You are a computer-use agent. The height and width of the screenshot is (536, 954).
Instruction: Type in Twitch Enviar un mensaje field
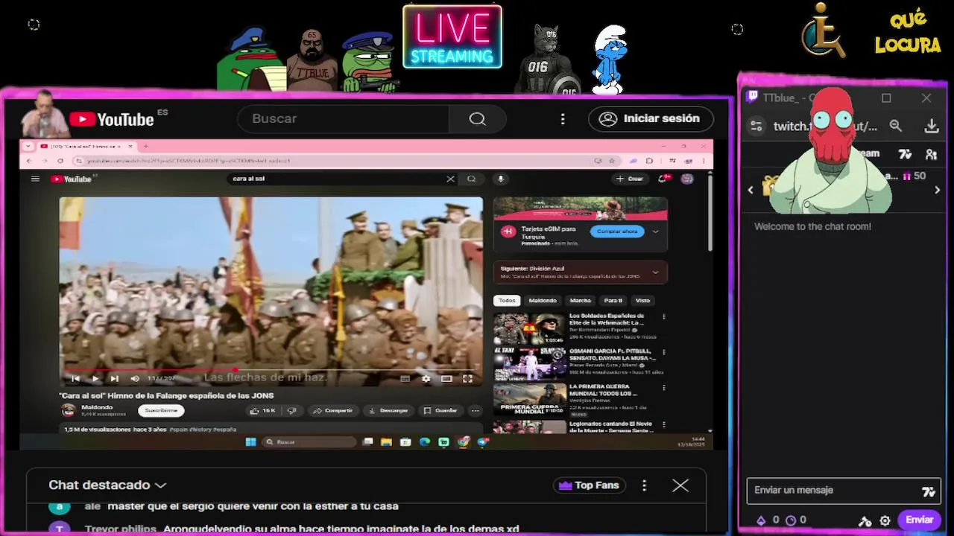[x=833, y=491]
